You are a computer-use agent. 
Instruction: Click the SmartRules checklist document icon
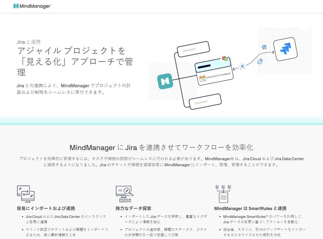223,194
